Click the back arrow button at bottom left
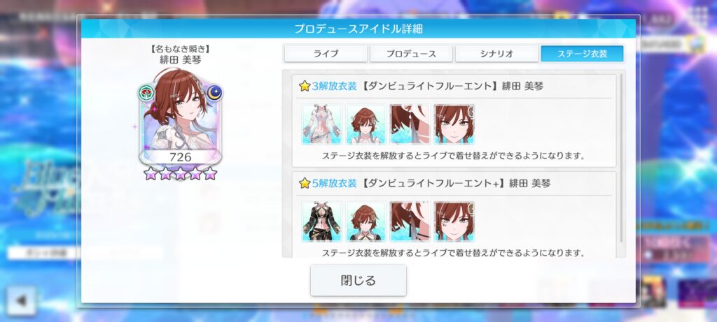Screen dimensions: 717x322 (21, 300)
